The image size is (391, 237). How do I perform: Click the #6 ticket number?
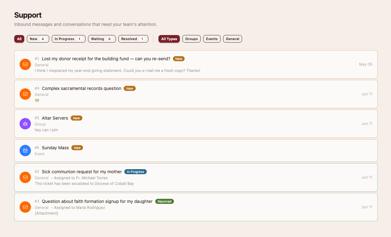[37, 148]
